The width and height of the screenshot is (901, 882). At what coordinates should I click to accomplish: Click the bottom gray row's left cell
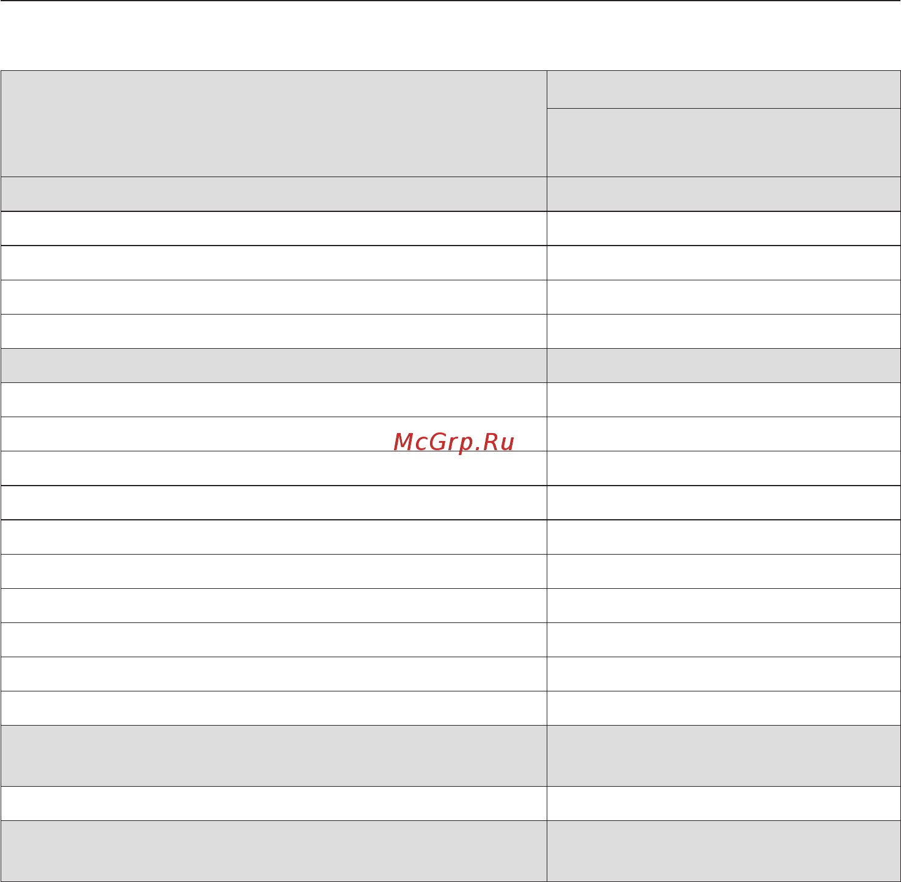pos(274,851)
